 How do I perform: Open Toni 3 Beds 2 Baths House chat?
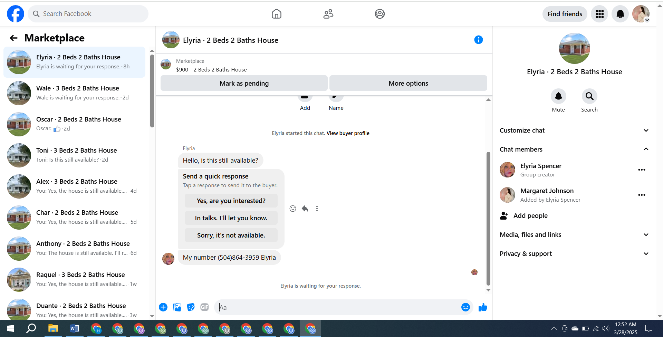click(x=74, y=155)
